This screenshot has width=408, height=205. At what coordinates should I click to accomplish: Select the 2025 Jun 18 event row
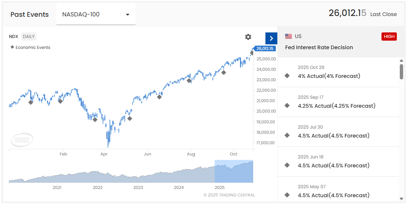pyautogui.click(x=338, y=162)
